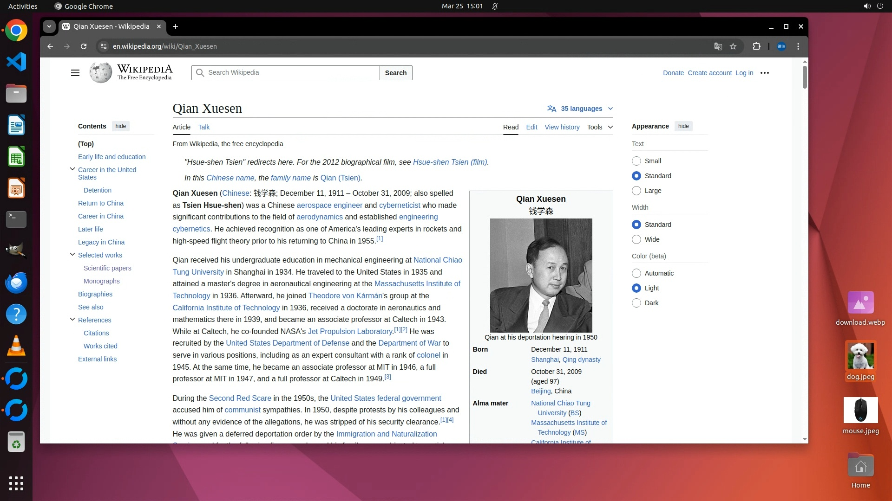Reload the page with refresh icon
Viewport: 892px width, 501px height.
84,46
